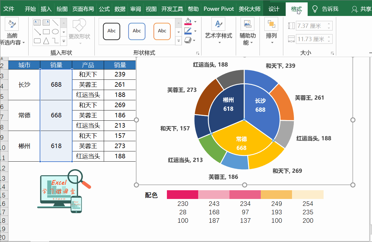Select the line drawing tool
The image size is (372, 242).
click(55, 23)
